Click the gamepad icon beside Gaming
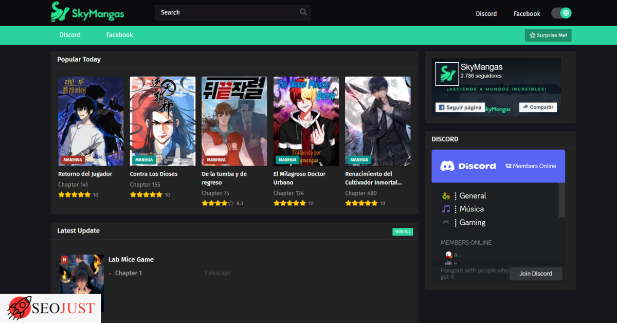617x323 pixels. tap(446, 223)
